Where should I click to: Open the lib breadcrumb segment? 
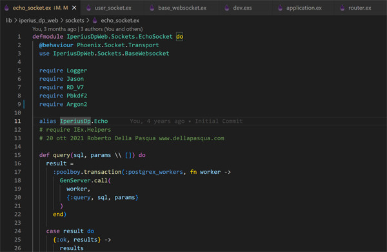pyautogui.click(x=8, y=21)
